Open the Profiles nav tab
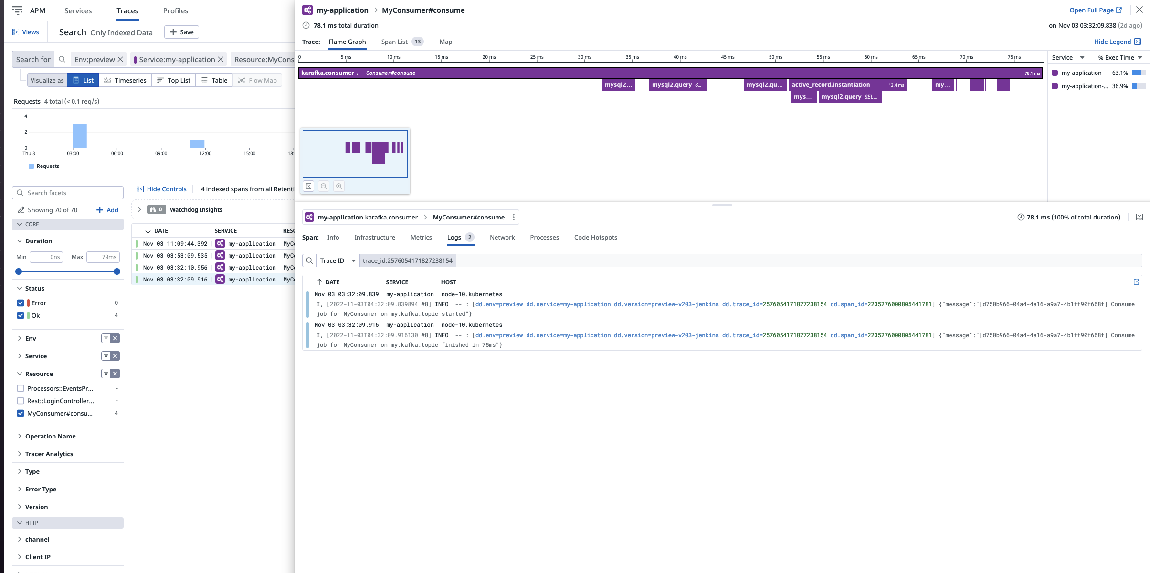Screen dimensions: 1150x573 coord(176,10)
